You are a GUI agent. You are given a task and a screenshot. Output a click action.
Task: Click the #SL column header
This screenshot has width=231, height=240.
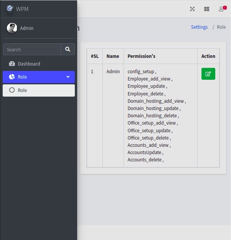tap(95, 56)
